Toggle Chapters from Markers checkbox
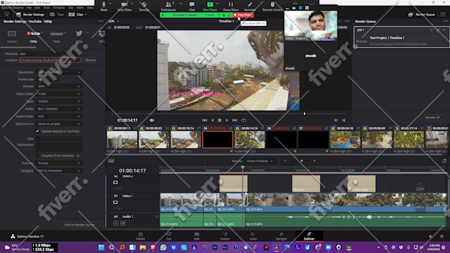 37,156
